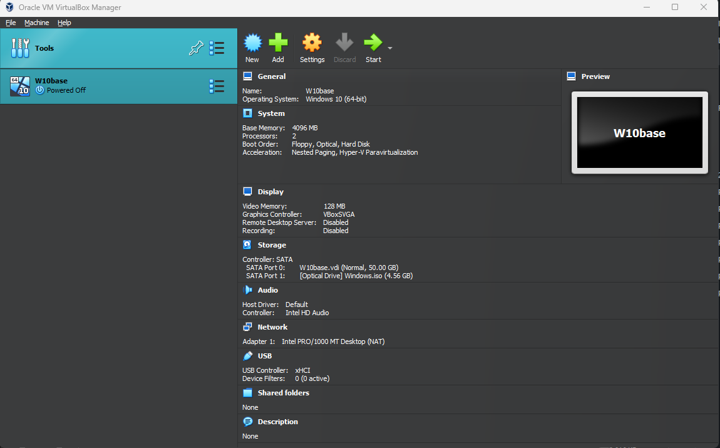Open the Description heading link
Viewport: 720px width, 448px height.
coord(278,422)
